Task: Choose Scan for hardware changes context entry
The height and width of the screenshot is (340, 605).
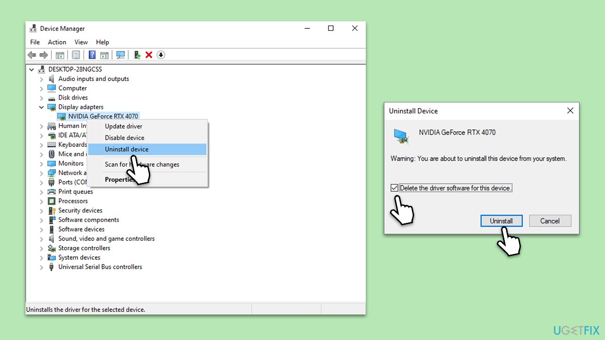Action: 147,164
